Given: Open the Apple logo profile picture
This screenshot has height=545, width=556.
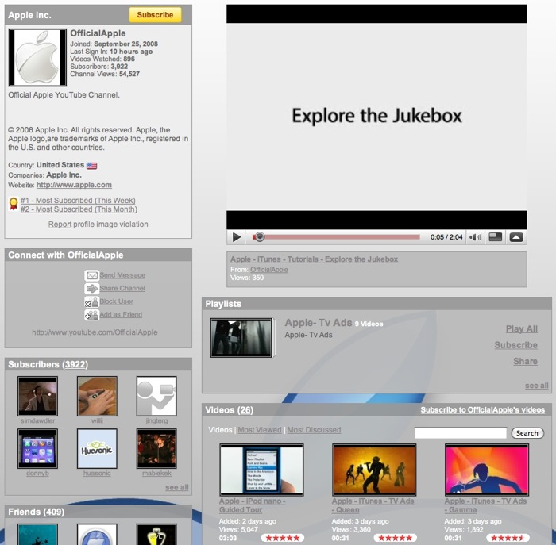Looking at the screenshot, I should tap(37, 57).
